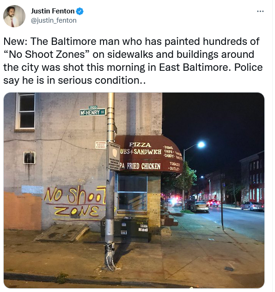Screen dimensions: 275x292
Task: Click the green utility box labeled 'Had'
Action: 125,230
